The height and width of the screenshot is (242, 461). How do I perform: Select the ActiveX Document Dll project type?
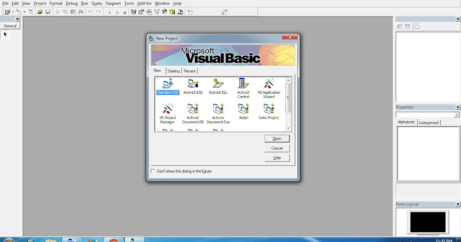click(x=193, y=114)
